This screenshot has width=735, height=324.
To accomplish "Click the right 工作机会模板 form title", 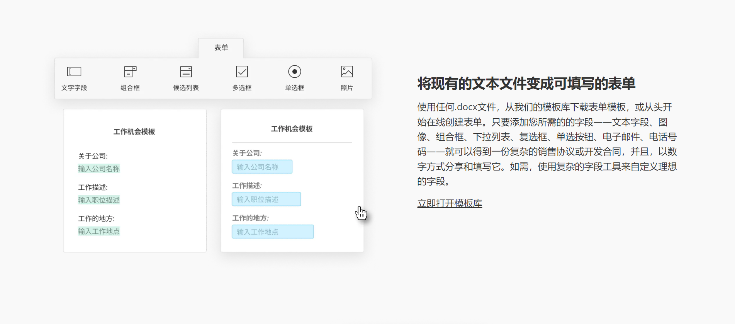I will coord(292,129).
